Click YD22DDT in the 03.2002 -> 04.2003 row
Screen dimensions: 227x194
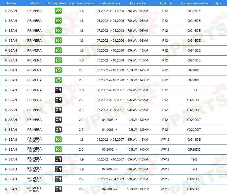click(194, 179)
